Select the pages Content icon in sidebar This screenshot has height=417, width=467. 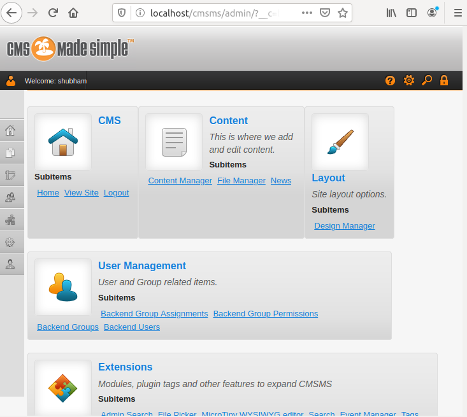coord(10,153)
